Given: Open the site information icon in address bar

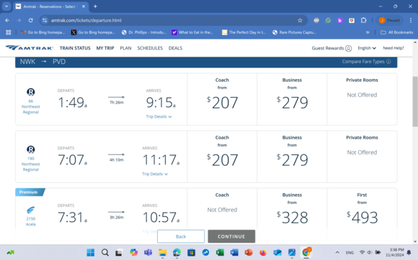Looking at the screenshot, I should point(45,20).
